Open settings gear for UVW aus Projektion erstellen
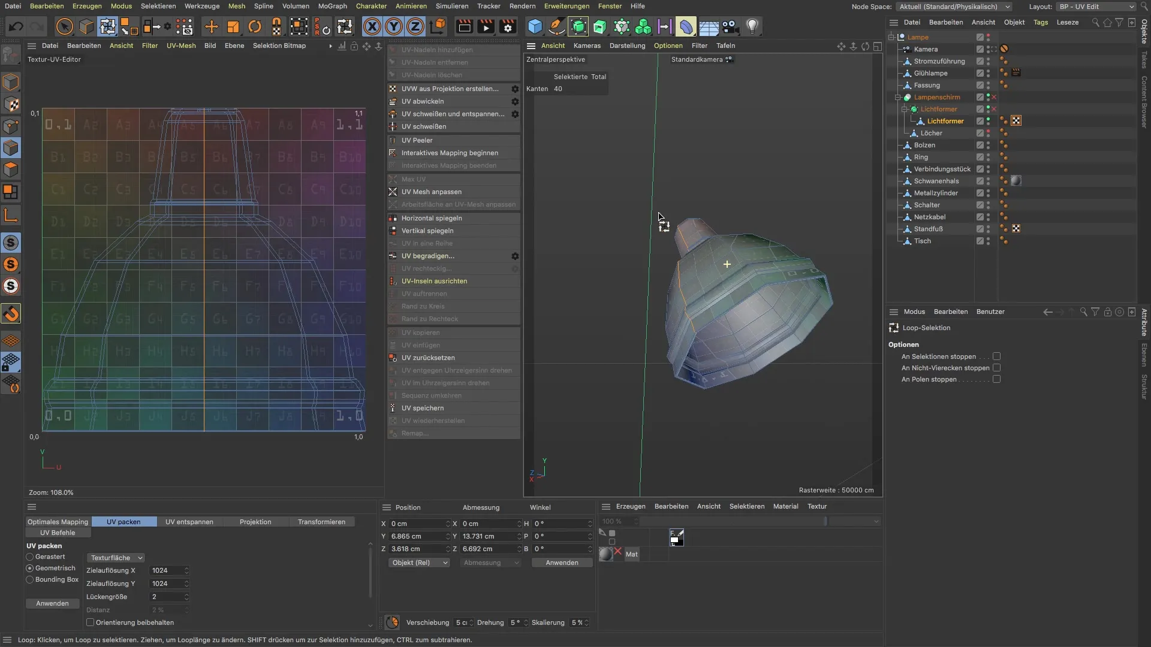1151x647 pixels. point(515,89)
